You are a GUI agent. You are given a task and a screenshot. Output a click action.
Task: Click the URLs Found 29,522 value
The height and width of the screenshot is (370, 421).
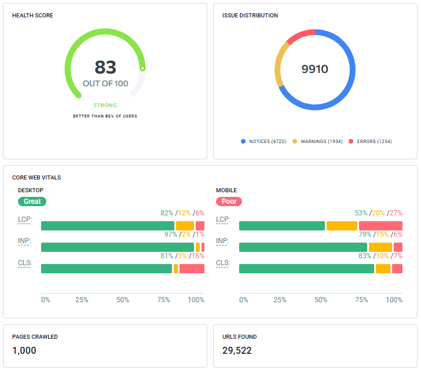237,350
